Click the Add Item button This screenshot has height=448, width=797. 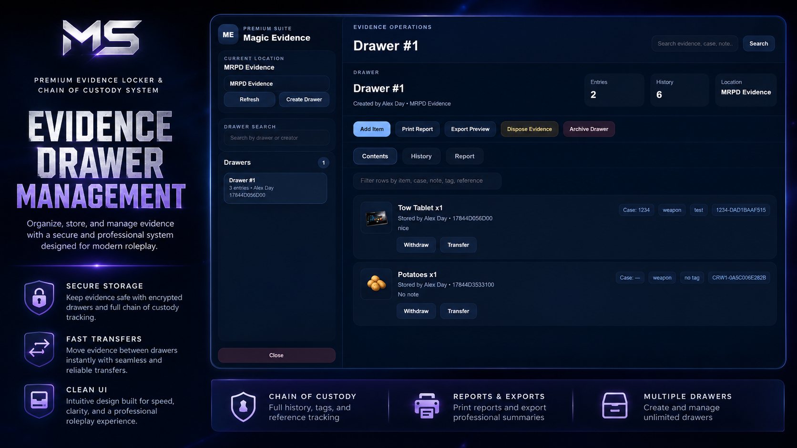[372, 129]
